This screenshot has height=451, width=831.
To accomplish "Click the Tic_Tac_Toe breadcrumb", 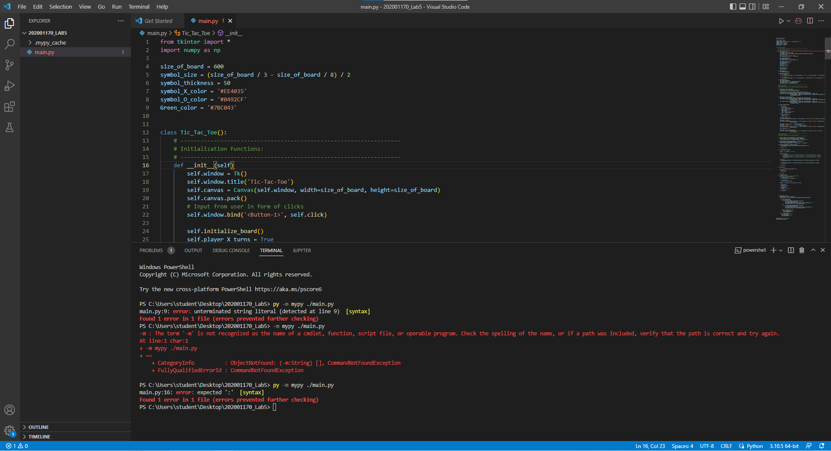I will click(192, 33).
